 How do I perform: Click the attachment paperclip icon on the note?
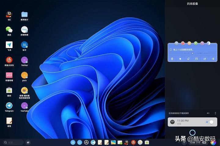point(189,59)
